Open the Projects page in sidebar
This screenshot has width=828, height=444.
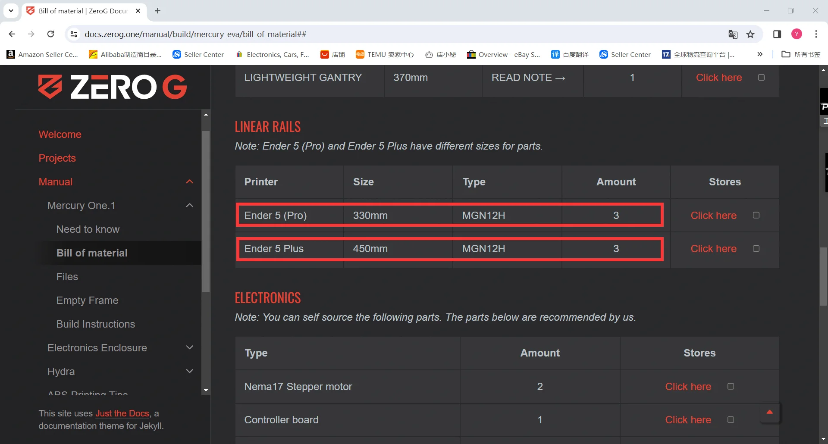click(x=57, y=158)
